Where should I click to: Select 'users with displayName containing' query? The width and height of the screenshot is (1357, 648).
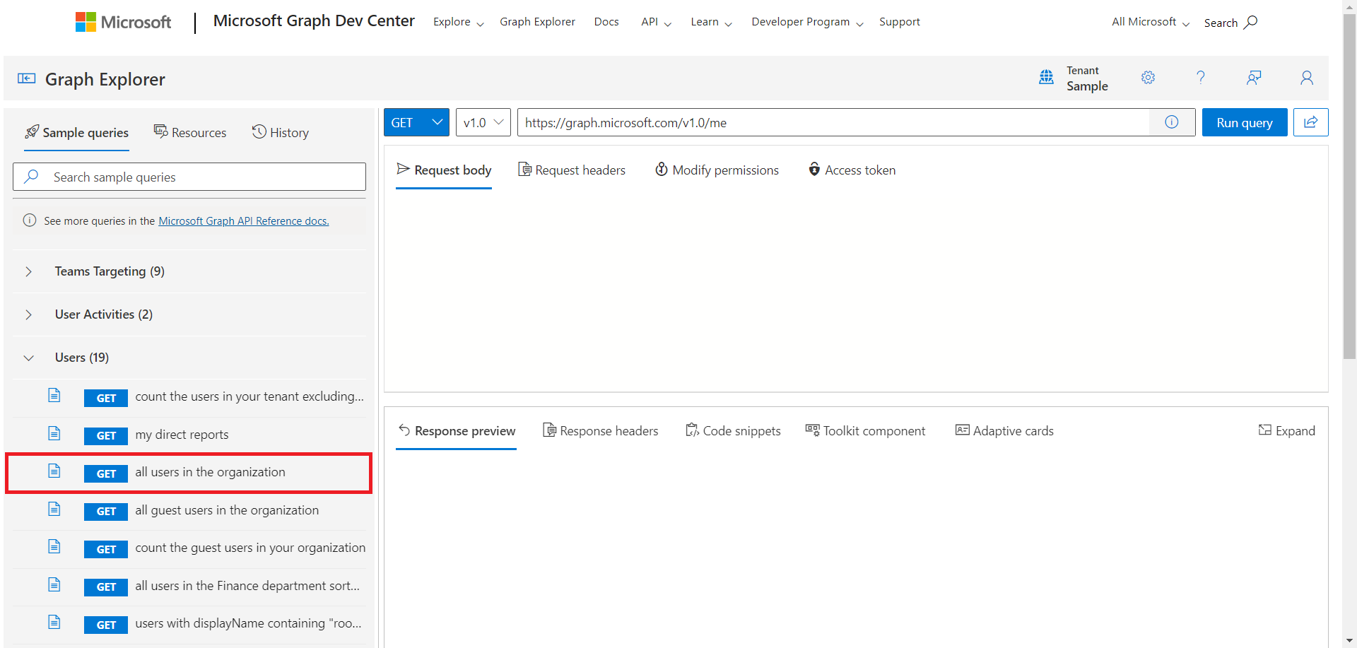click(189, 624)
